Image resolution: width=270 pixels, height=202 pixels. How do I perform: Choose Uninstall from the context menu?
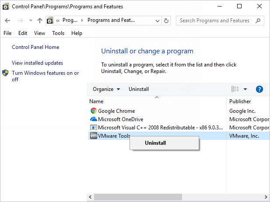pos(164,143)
